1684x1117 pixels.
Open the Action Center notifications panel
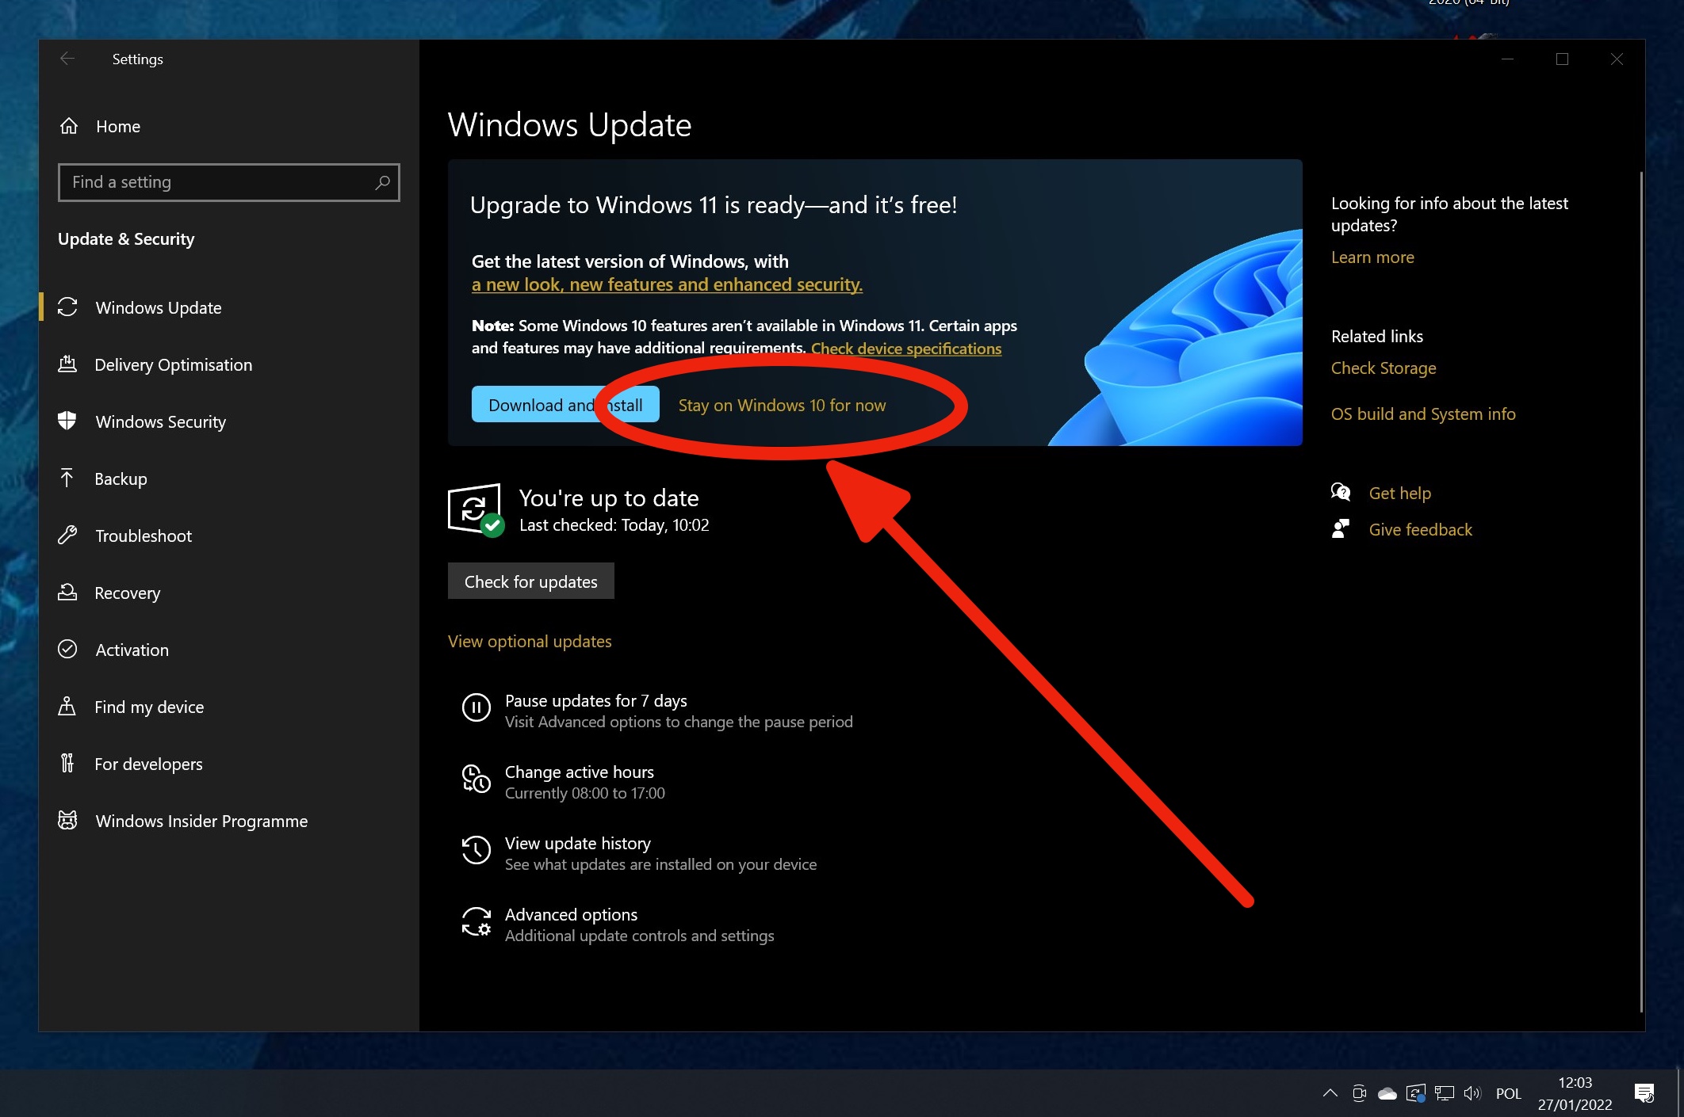click(1643, 1092)
